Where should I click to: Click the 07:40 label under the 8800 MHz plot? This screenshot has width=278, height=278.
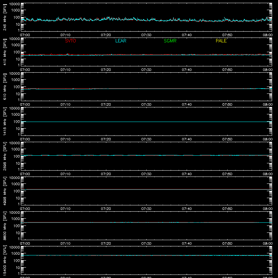pos(187,244)
